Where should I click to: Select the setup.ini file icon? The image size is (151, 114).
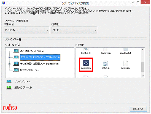pyautogui.click(x=106, y=63)
